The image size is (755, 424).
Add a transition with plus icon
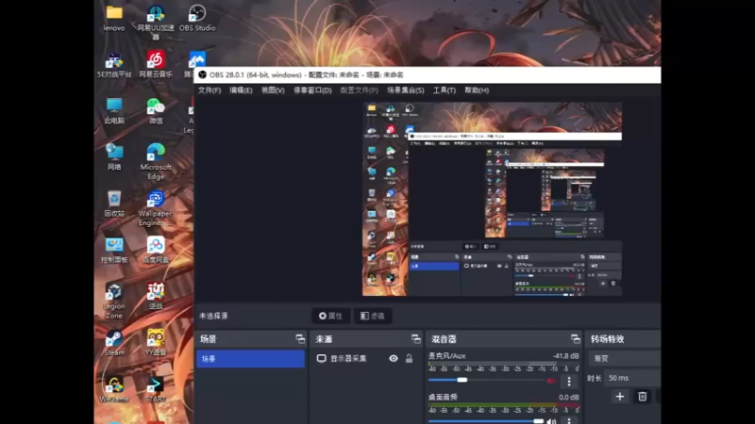[620, 397]
